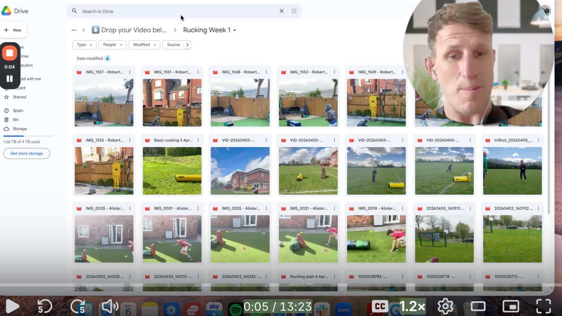This screenshot has height=316, width=562.
Task: Click the video file icon beside IMG_1551
Action: coord(147,72)
